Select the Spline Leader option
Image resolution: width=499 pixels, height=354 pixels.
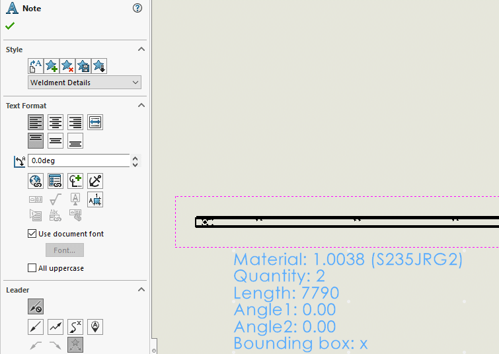click(x=75, y=326)
